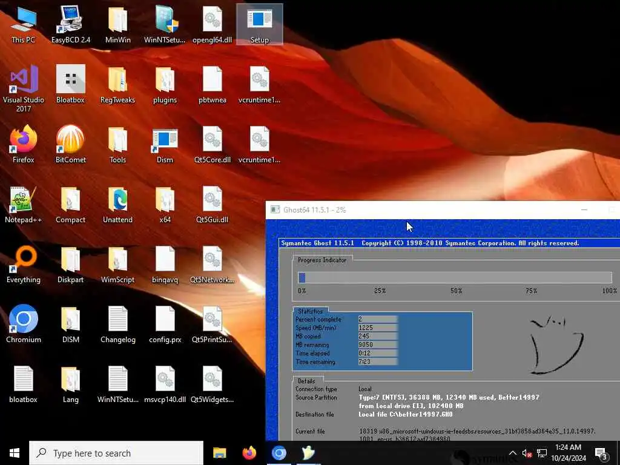Open the Compact folder
Screen dimensions: 620x465
[71, 205]
